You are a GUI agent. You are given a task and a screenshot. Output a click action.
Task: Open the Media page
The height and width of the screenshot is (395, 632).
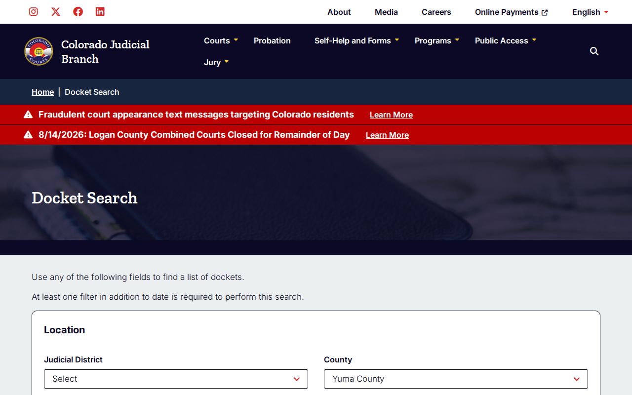tap(386, 12)
